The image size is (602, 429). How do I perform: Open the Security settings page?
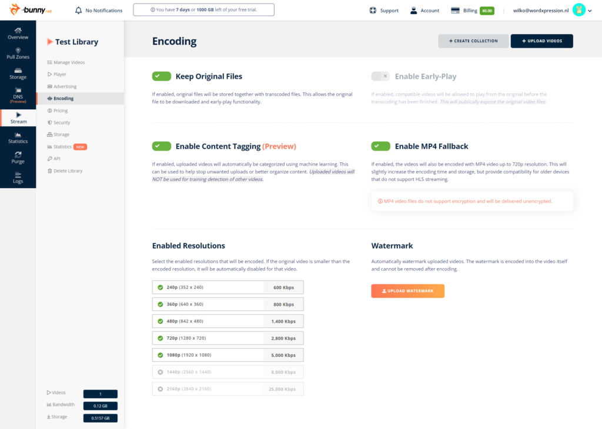59,122
